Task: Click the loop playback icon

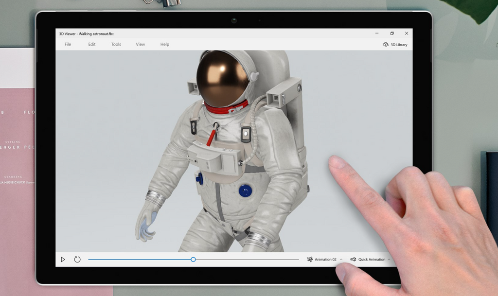Action: (77, 259)
